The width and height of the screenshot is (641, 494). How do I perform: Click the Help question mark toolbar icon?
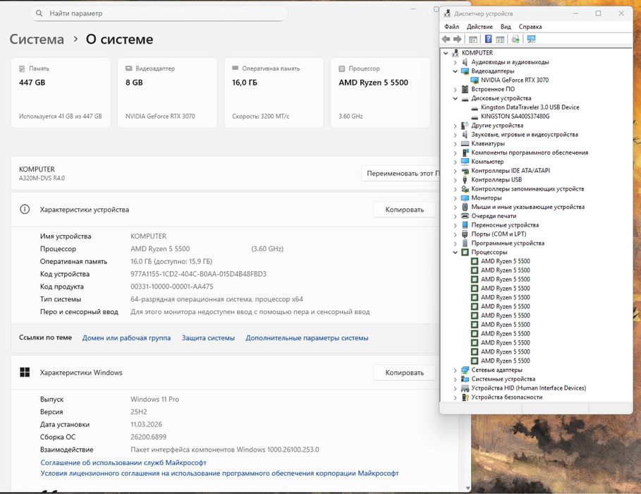click(x=488, y=40)
